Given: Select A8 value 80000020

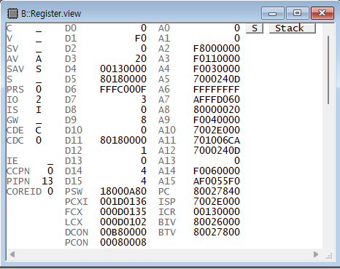Looking at the screenshot, I should pyautogui.click(x=217, y=110).
